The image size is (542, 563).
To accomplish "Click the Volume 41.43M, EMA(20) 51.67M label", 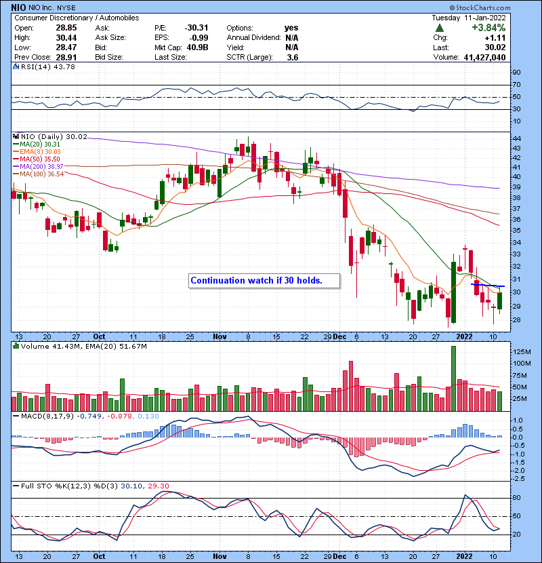I will [x=83, y=347].
